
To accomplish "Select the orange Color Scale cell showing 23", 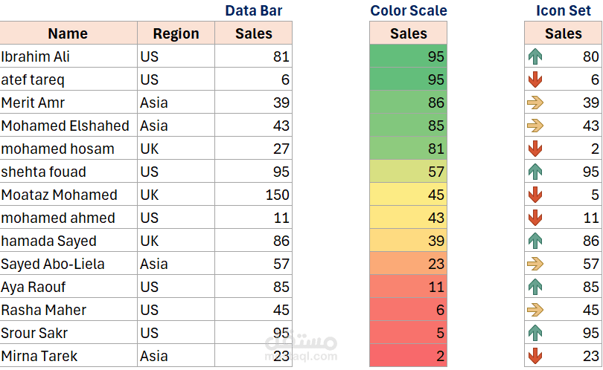I will tap(409, 264).
